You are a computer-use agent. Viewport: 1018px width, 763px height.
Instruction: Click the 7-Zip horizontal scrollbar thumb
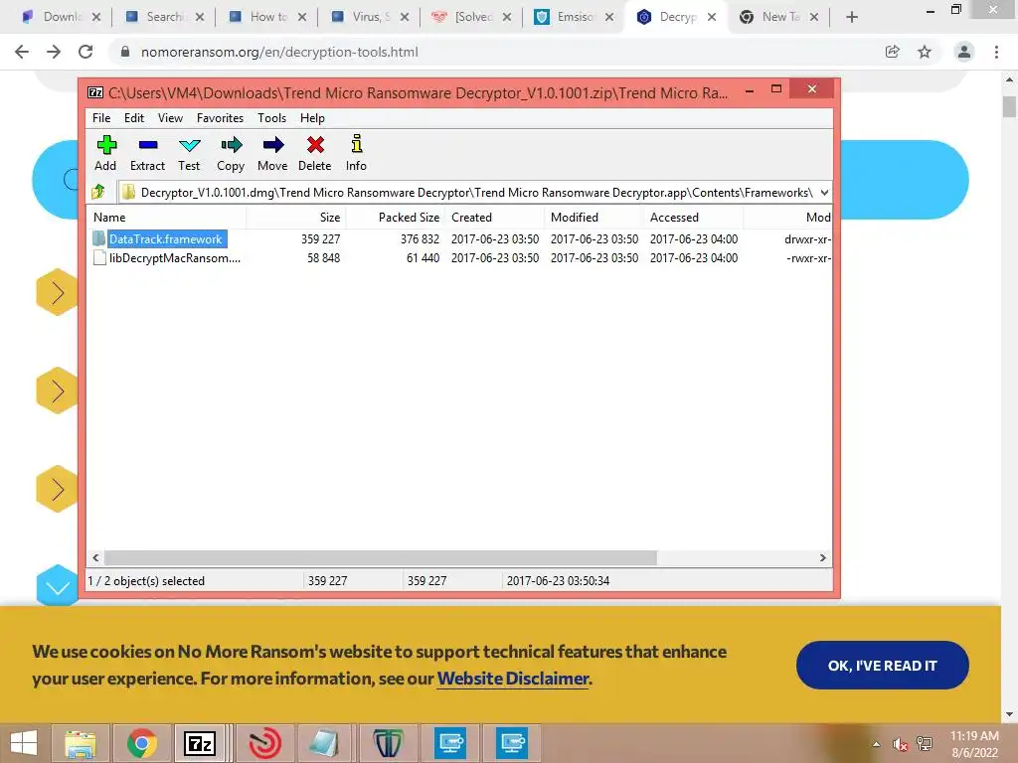381,558
